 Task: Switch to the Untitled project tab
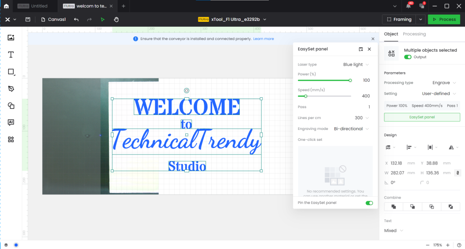[35, 6]
